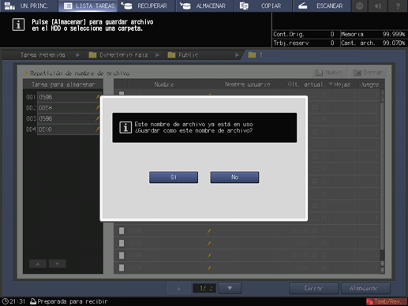The image size is (408, 306).
Task: Click the Cont.Orig. counter value
Action: click(x=332, y=34)
